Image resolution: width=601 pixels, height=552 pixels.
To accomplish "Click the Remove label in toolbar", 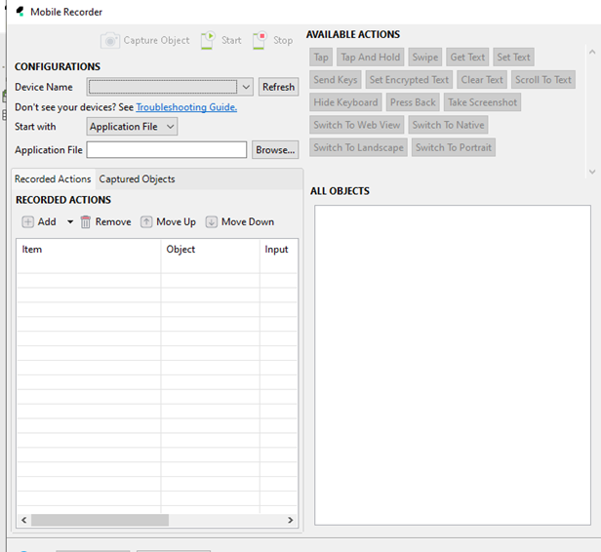I will click(x=113, y=221).
